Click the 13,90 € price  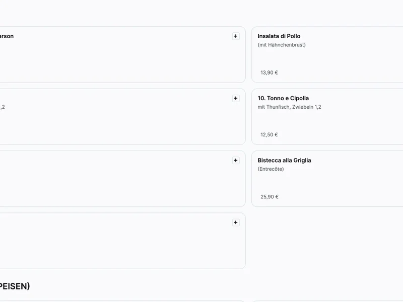(x=269, y=72)
